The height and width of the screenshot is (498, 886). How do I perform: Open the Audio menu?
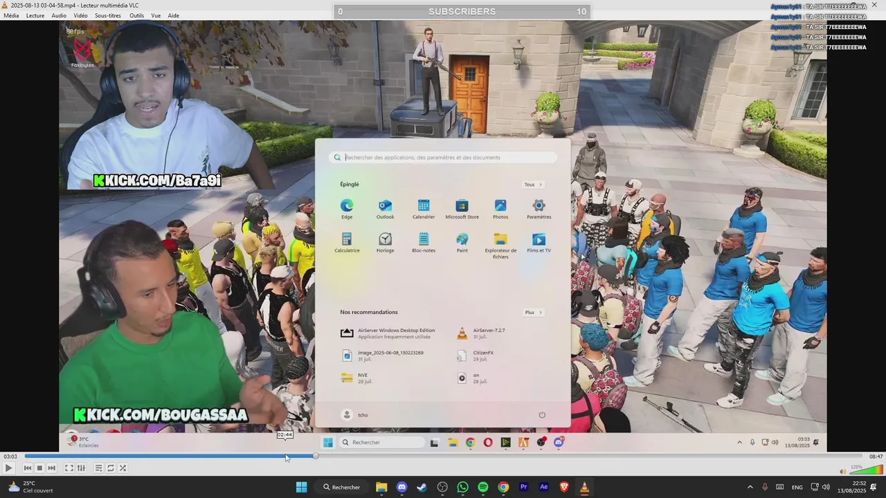(x=59, y=15)
